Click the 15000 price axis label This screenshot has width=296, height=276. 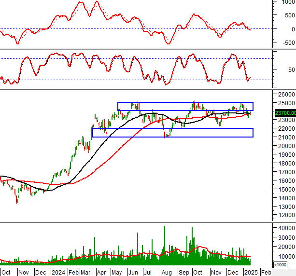[x=286, y=190]
